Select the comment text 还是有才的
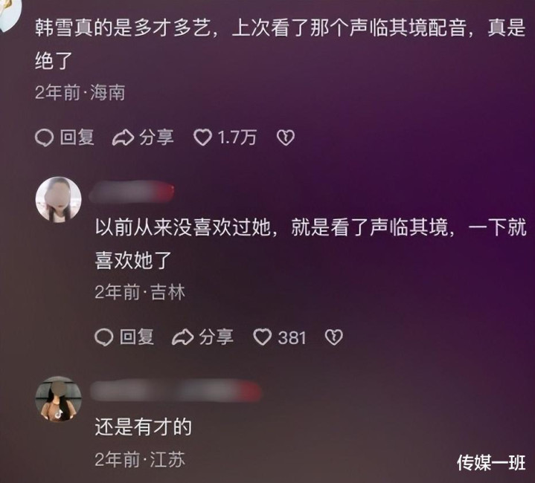The height and width of the screenshot is (483, 535). 144,427
